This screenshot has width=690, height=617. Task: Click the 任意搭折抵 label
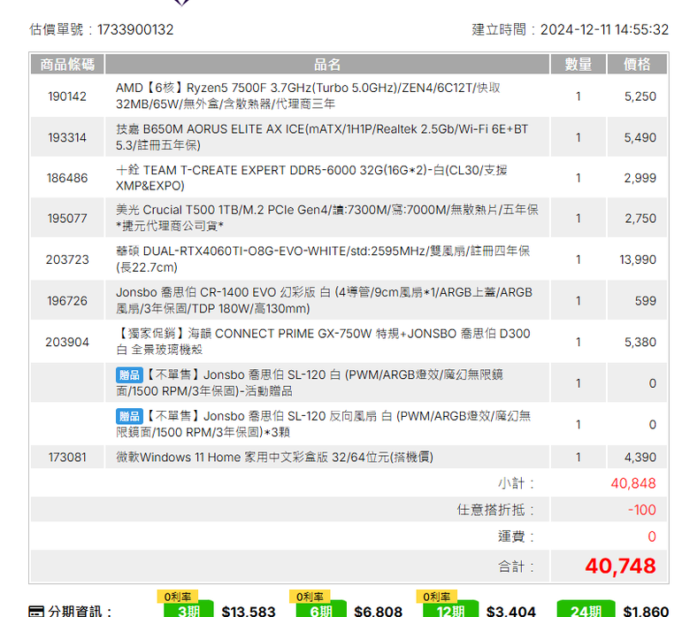[x=495, y=510]
